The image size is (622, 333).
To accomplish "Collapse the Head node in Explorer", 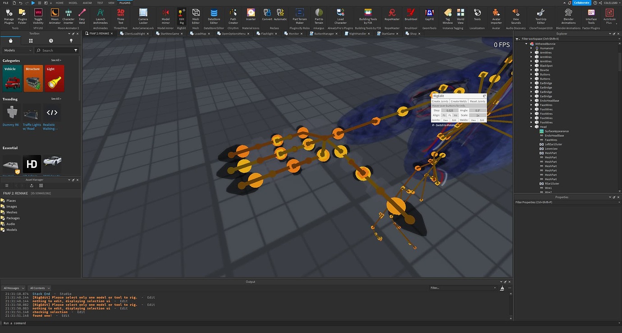I will click(x=532, y=127).
